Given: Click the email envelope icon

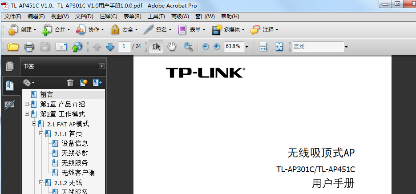Looking at the screenshot, I should tap(61, 47).
